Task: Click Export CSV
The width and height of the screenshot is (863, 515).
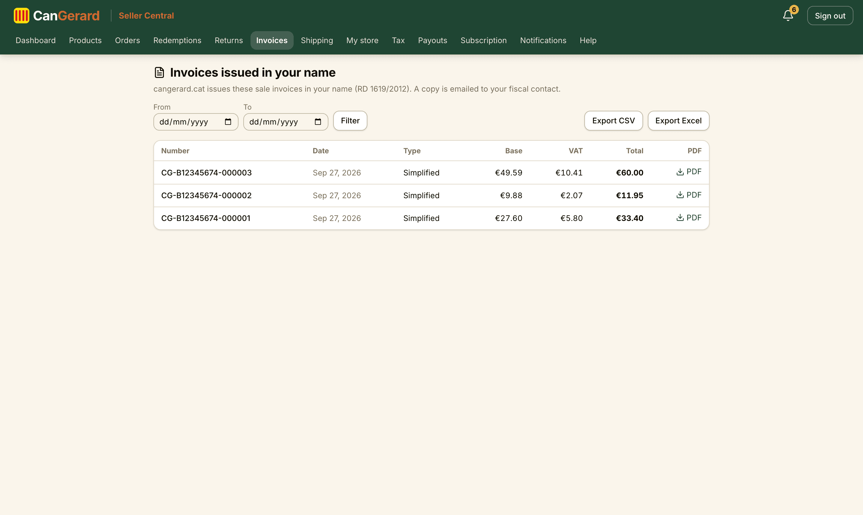Action: 613,121
